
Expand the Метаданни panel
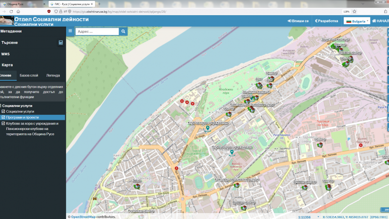pos(33,31)
